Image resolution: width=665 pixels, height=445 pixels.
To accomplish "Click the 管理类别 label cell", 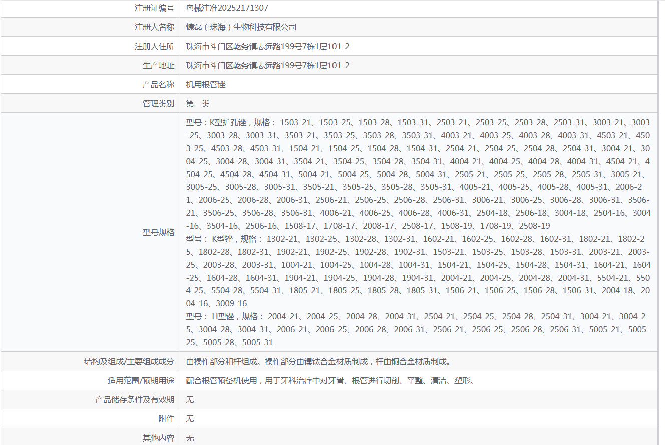I will pyautogui.click(x=90, y=103).
